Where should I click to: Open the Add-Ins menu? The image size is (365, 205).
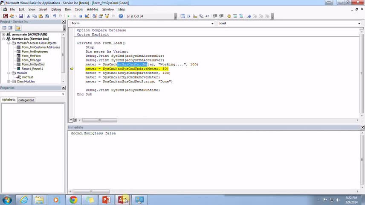click(93, 9)
